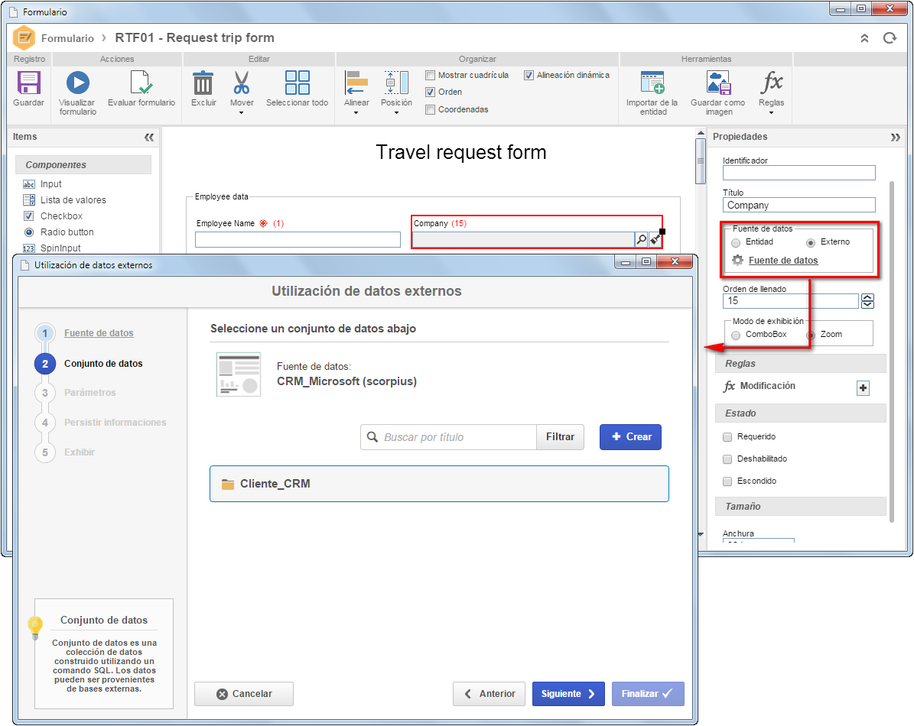Select the ComboBox display mode
Viewport: 914px width, 726px height.
(x=736, y=335)
